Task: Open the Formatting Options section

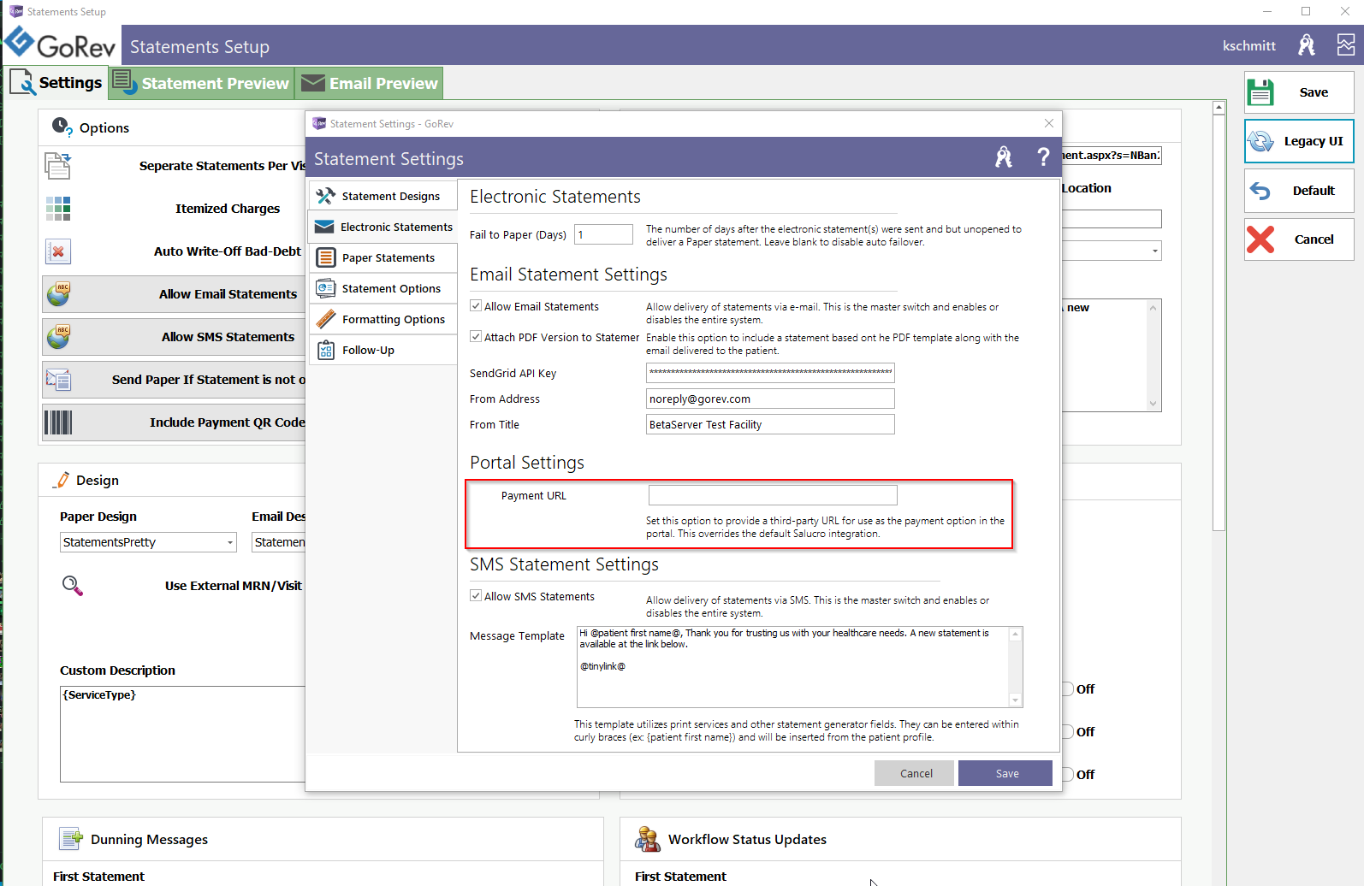Action: [x=383, y=319]
